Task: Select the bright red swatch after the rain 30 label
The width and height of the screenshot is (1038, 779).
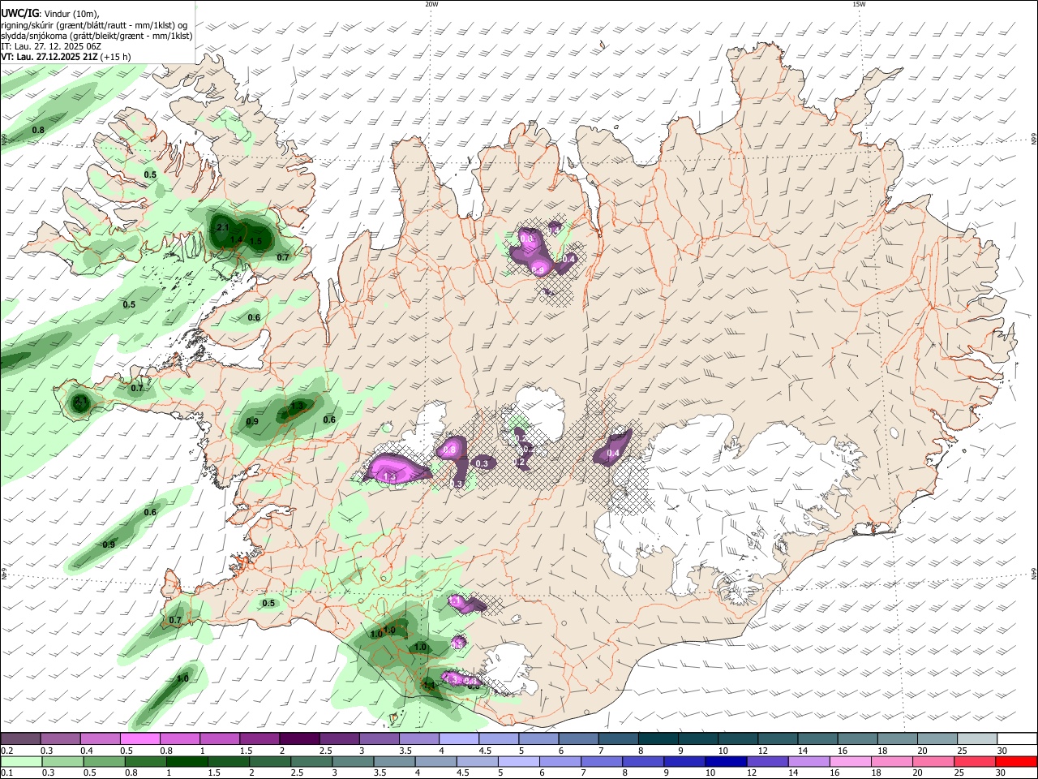Action: click(x=1016, y=761)
